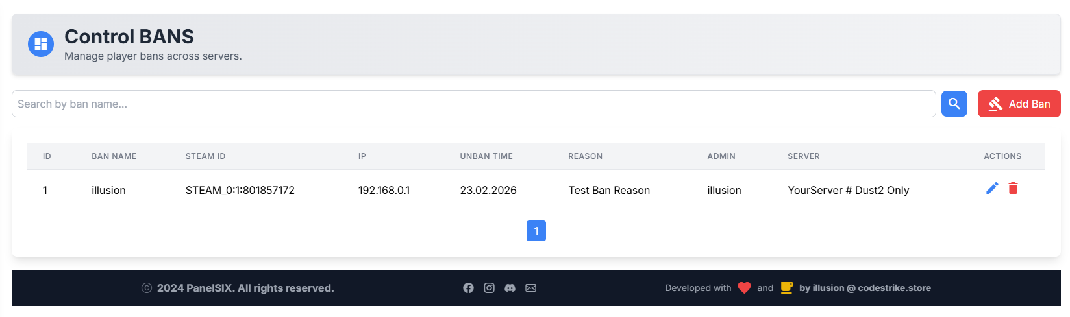The image size is (1070, 317).
Task: Open the Discord icon in the footer
Action: click(x=510, y=288)
